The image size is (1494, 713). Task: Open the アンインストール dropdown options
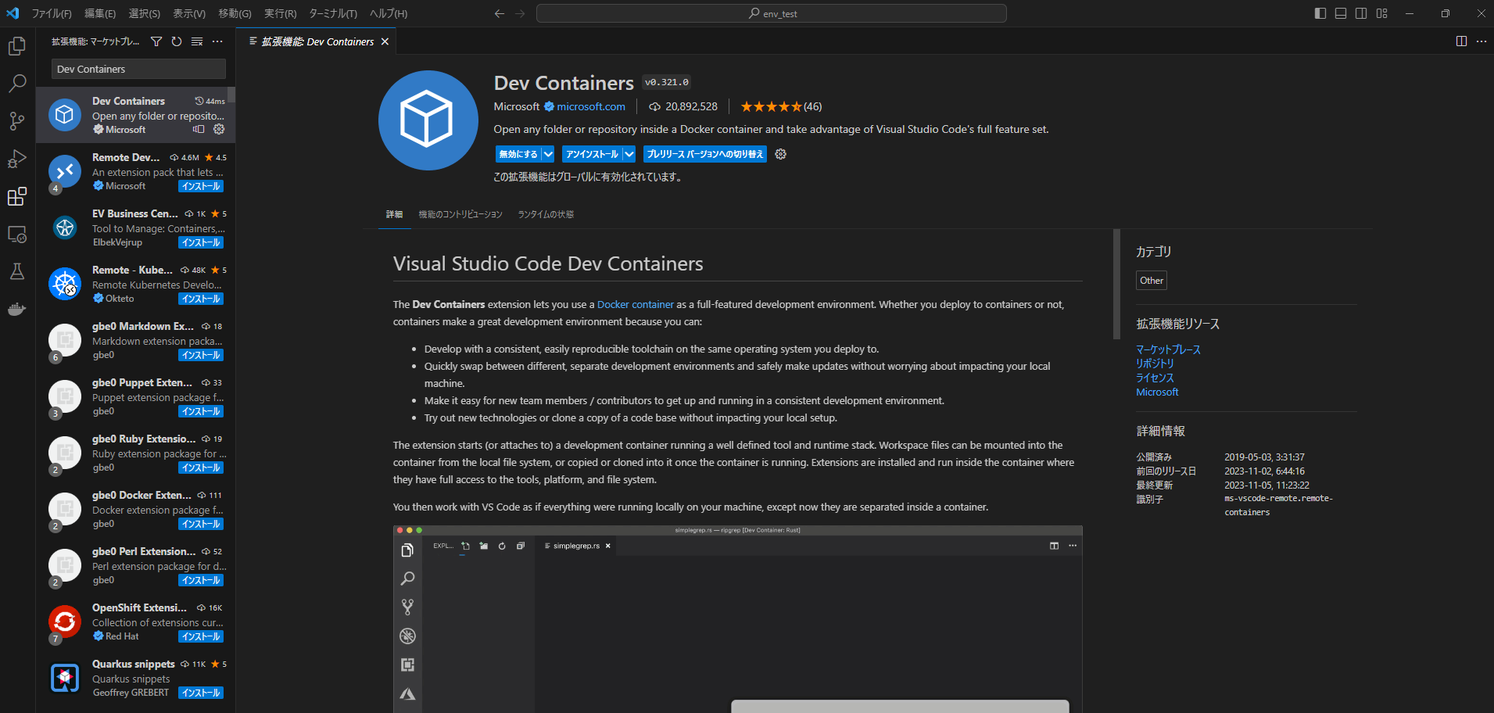(x=630, y=154)
